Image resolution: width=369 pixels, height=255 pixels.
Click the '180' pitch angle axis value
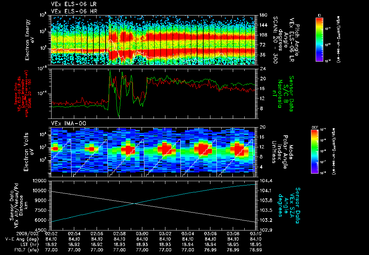point(263,15)
